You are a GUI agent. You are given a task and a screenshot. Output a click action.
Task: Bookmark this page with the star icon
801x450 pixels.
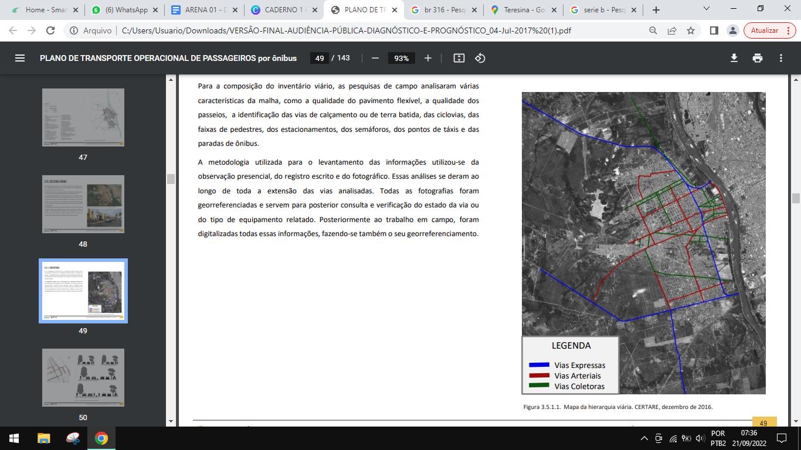(x=691, y=30)
